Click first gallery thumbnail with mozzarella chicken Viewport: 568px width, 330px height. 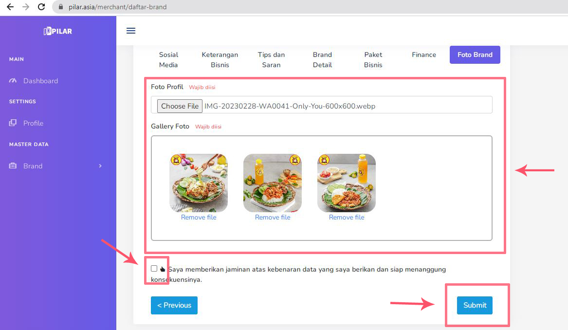(x=199, y=183)
